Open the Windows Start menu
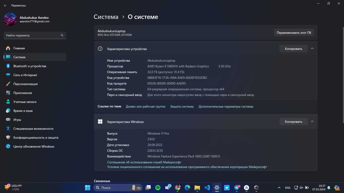Viewport: 344px width, 193px height. point(88,188)
